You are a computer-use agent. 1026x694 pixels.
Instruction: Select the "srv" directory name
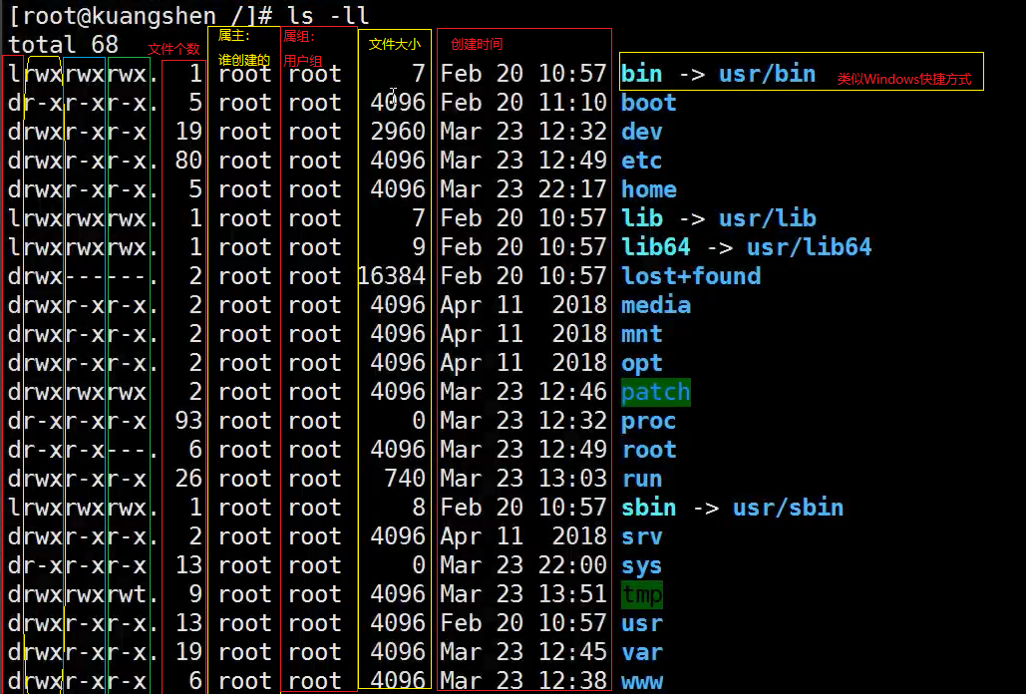(x=642, y=536)
